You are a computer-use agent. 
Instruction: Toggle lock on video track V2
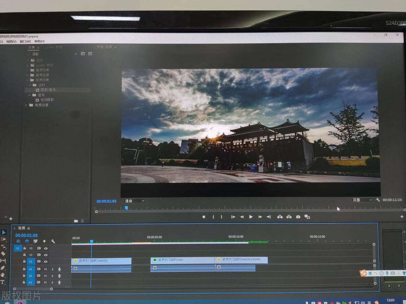24,255
